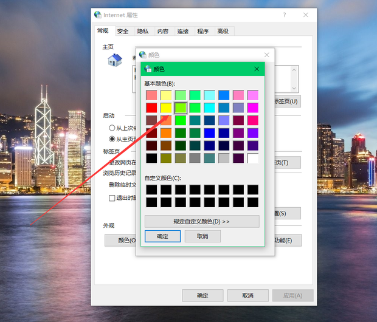Click 取消 in the color dialog
377x322 pixels.
[x=202, y=236]
